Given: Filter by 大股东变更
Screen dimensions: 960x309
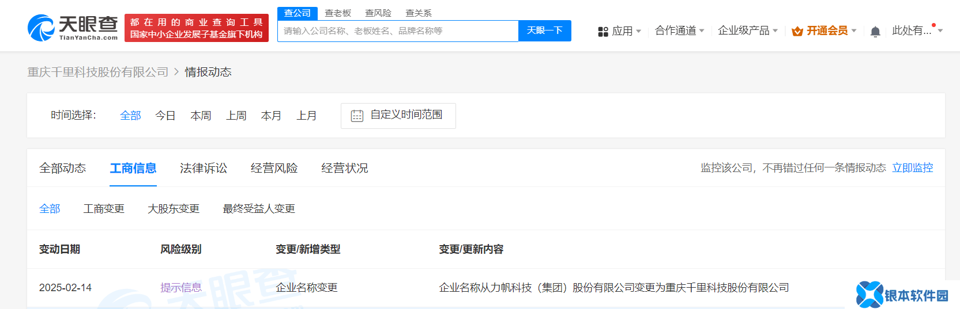Looking at the screenshot, I should [174, 208].
